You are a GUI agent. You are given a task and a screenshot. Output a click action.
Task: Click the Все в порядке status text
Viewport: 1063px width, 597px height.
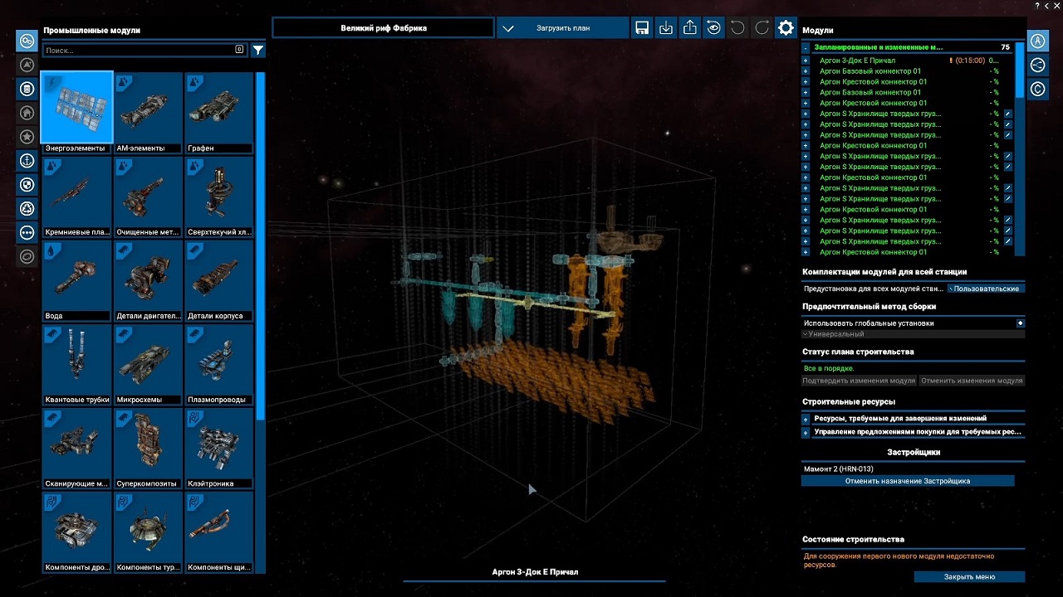coord(829,369)
